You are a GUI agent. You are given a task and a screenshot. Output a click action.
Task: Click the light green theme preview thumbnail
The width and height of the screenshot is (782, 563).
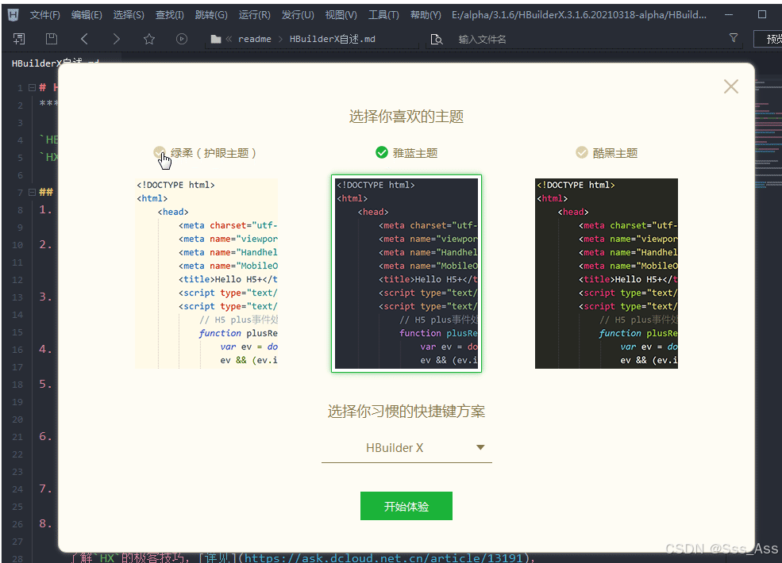click(x=206, y=274)
